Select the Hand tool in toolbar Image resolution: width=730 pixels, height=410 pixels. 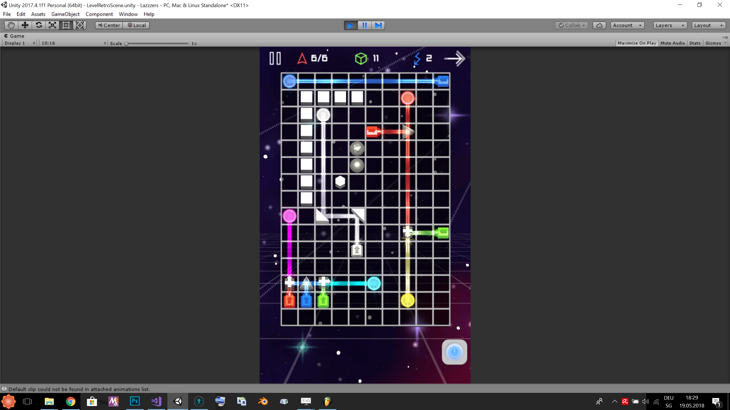pyautogui.click(x=11, y=25)
